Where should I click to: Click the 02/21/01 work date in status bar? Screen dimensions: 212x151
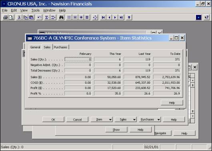coord(151,147)
